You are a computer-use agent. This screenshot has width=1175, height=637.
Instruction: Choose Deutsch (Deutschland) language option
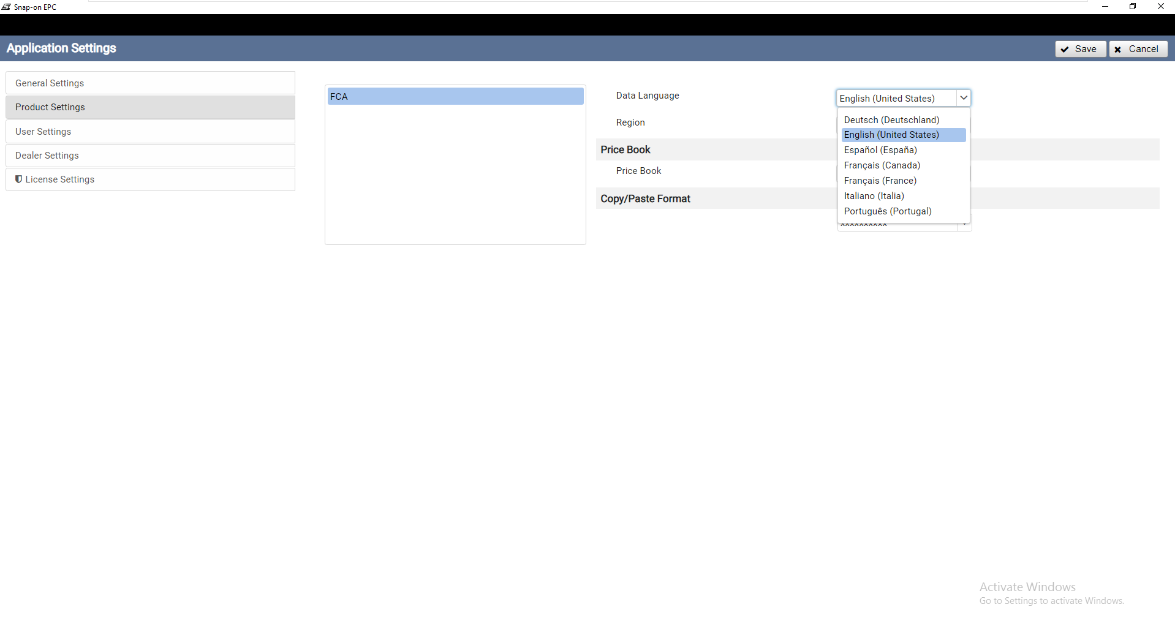point(904,119)
